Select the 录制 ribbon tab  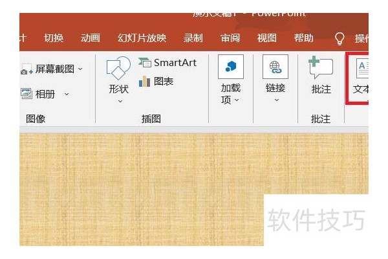(193, 38)
